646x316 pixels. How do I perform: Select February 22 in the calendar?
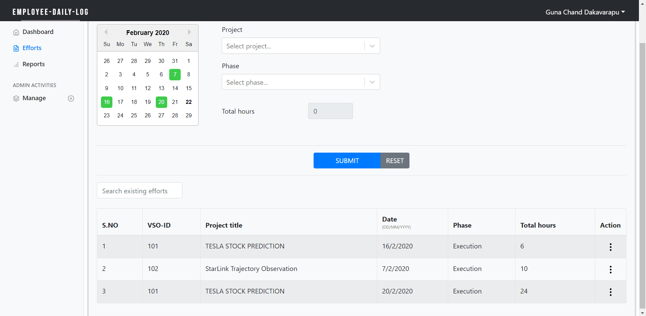pos(189,102)
